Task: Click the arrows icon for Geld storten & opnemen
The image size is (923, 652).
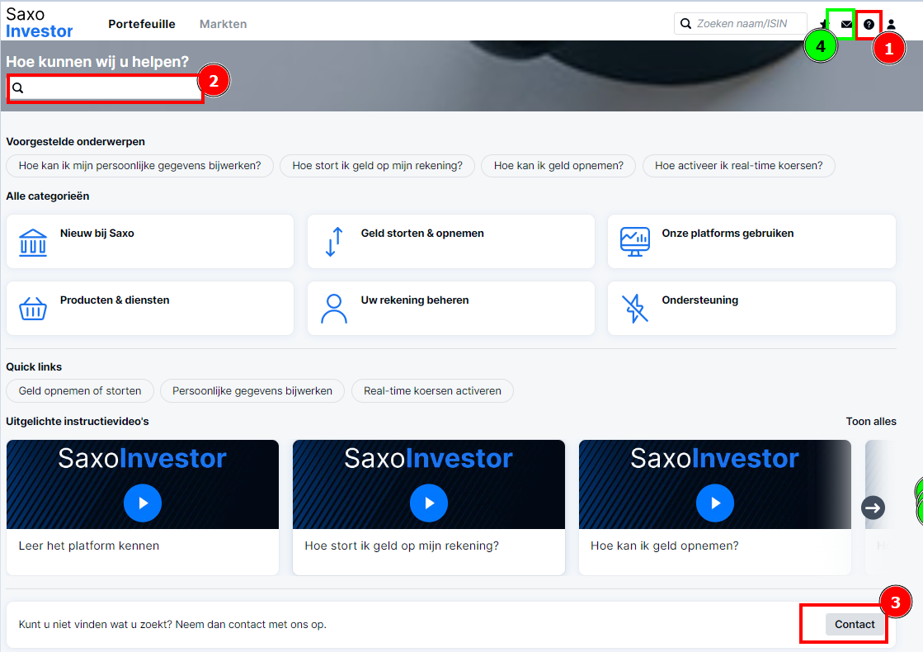Action: [334, 242]
